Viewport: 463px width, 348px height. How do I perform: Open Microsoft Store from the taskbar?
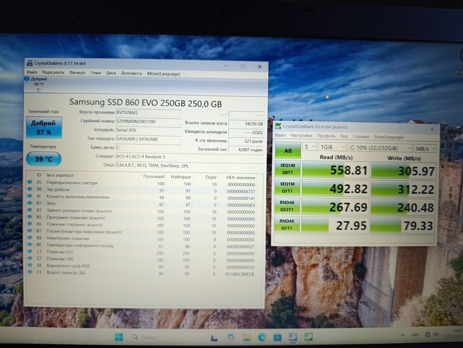(277, 337)
